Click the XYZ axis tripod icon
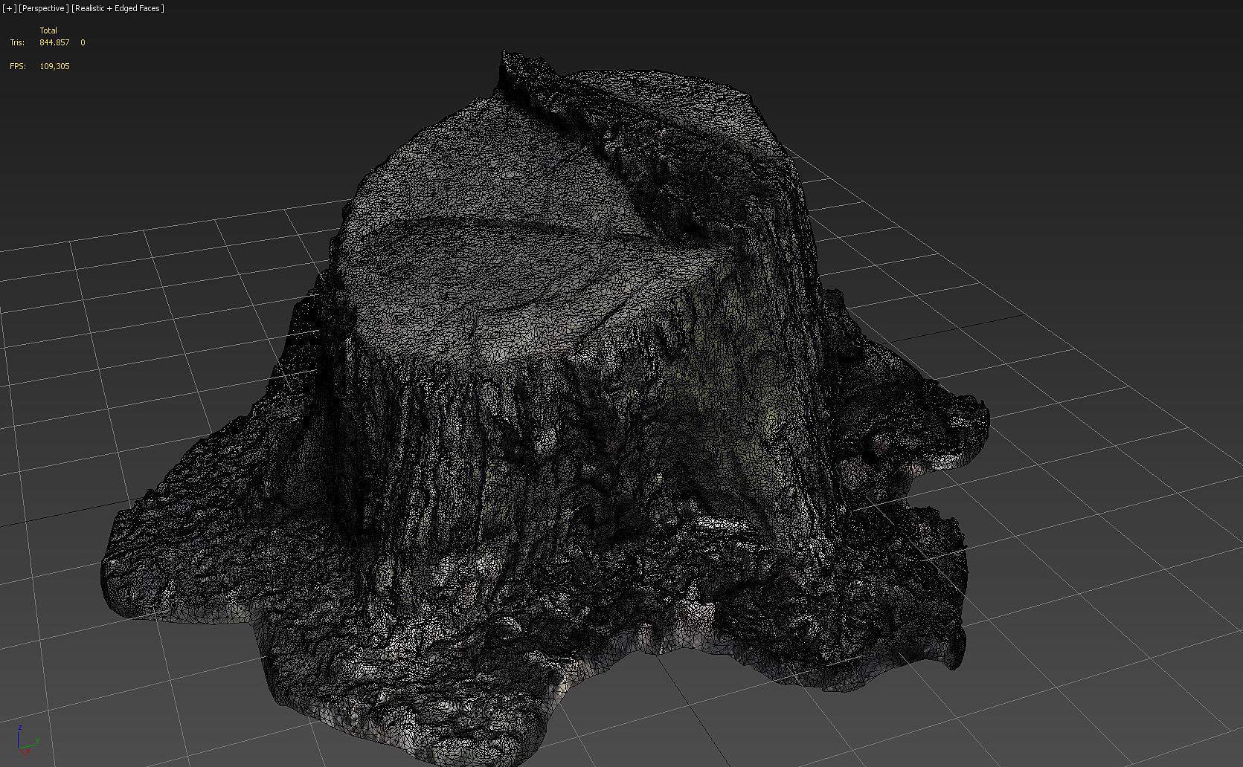 28,740
